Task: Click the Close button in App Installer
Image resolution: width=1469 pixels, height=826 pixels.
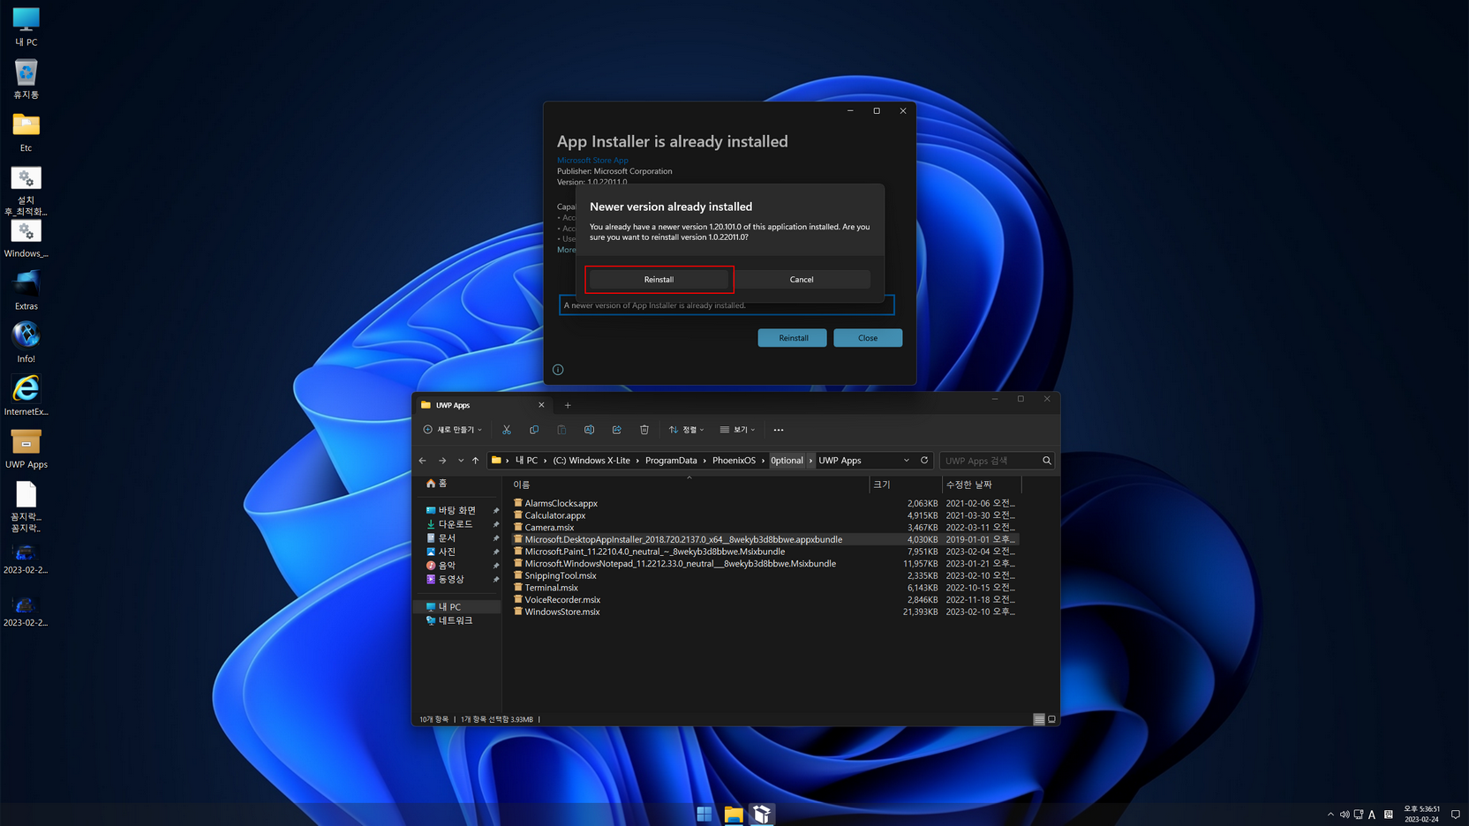Action: pos(868,338)
